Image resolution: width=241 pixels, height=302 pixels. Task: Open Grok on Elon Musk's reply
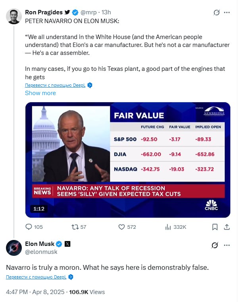[x=215, y=245]
